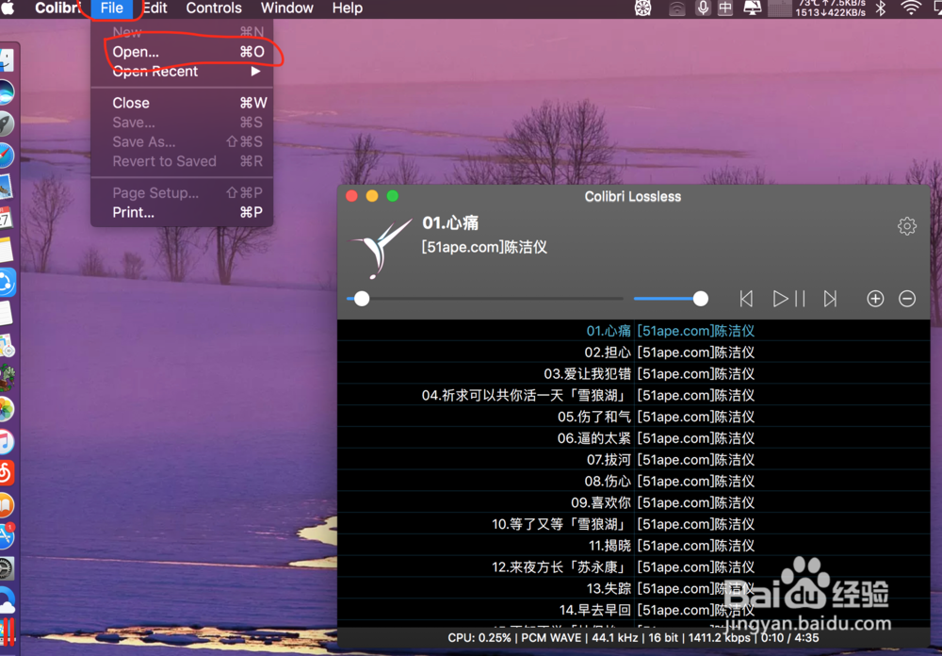Decrease volume using the minus icon

906,298
